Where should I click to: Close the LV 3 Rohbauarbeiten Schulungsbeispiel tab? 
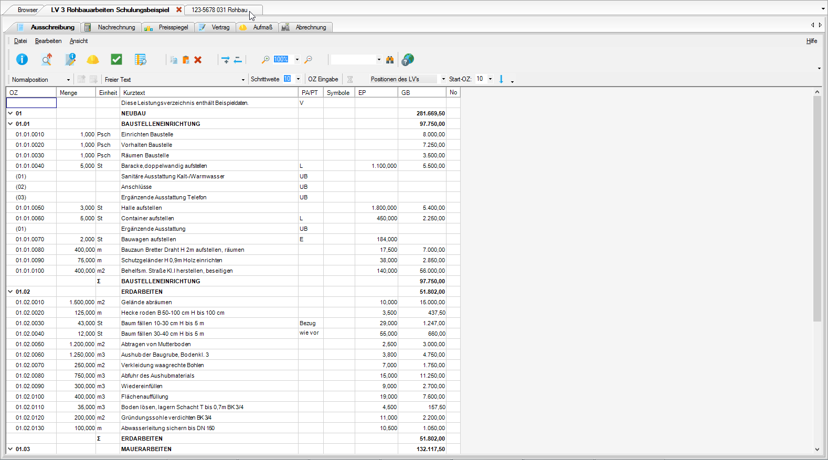coord(179,10)
